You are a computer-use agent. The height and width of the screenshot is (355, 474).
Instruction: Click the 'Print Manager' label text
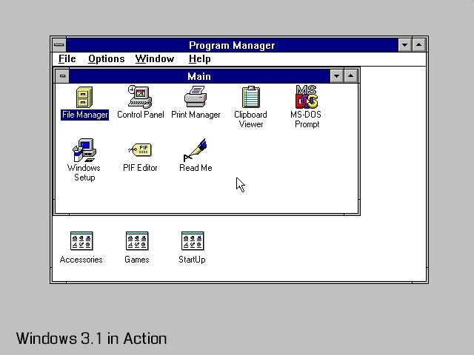pyautogui.click(x=196, y=115)
